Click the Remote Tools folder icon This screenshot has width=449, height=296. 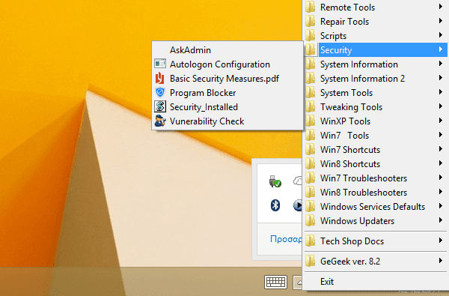tap(310, 7)
